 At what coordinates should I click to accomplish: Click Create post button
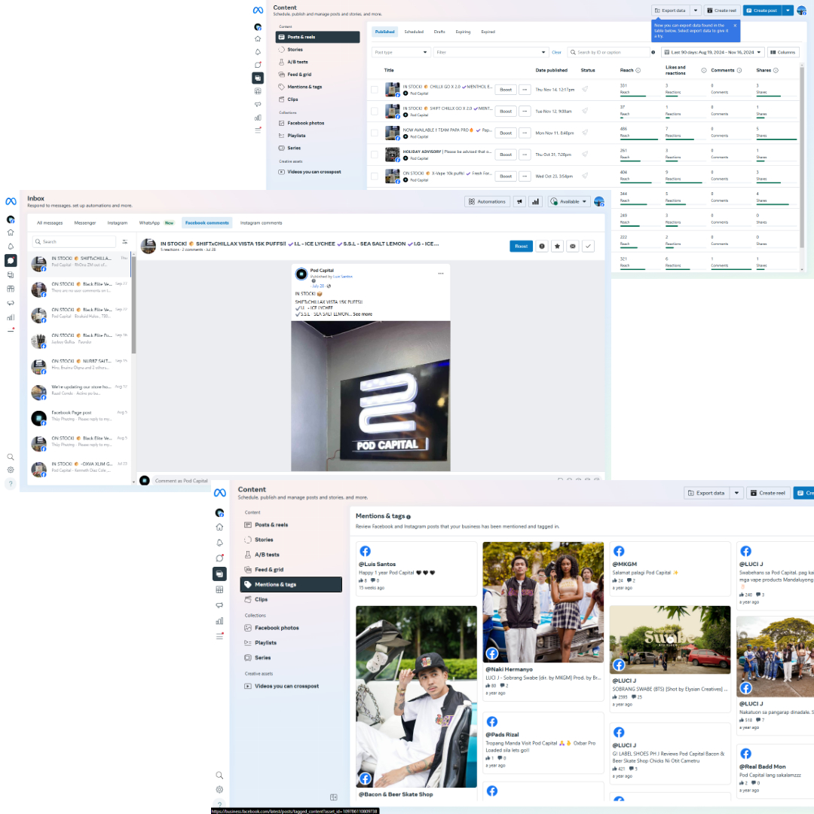[762, 11]
